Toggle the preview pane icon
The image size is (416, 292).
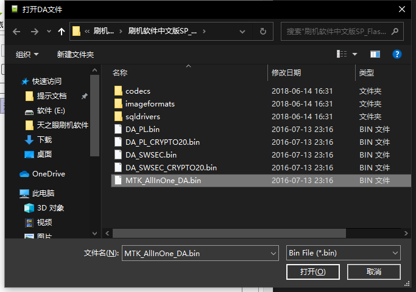click(x=375, y=54)
